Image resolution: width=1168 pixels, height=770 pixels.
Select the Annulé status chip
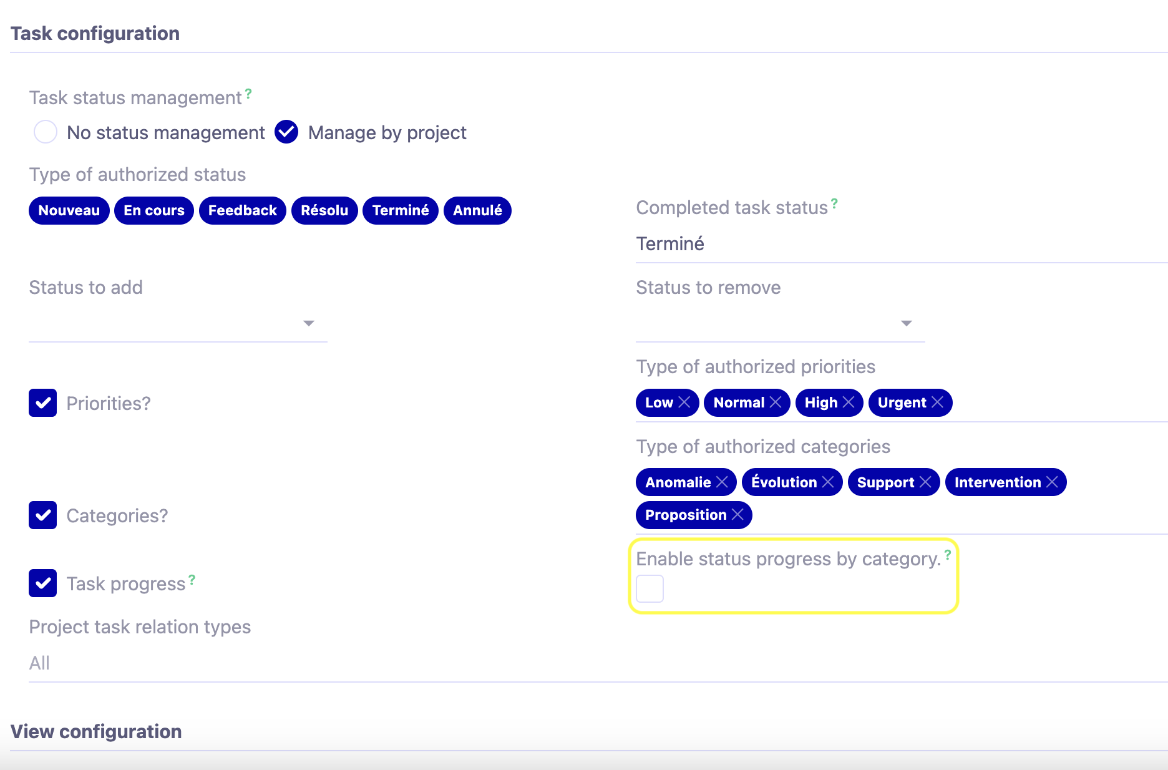click(477, 210)
